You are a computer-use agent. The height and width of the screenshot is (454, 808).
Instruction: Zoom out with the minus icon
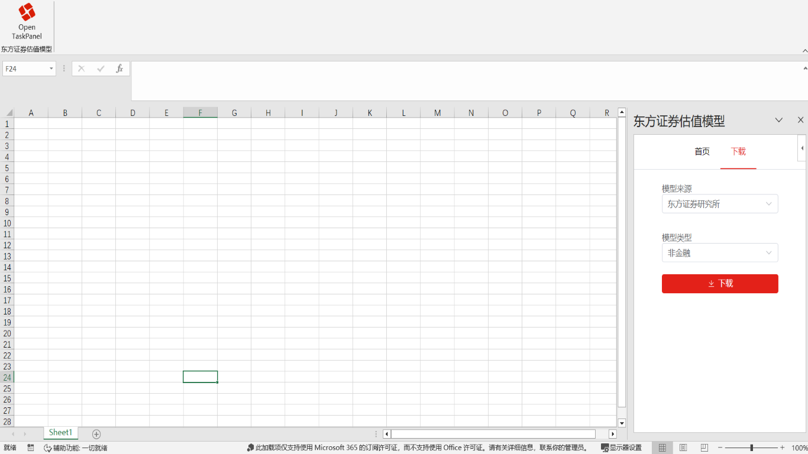click(x=720, y=448)
